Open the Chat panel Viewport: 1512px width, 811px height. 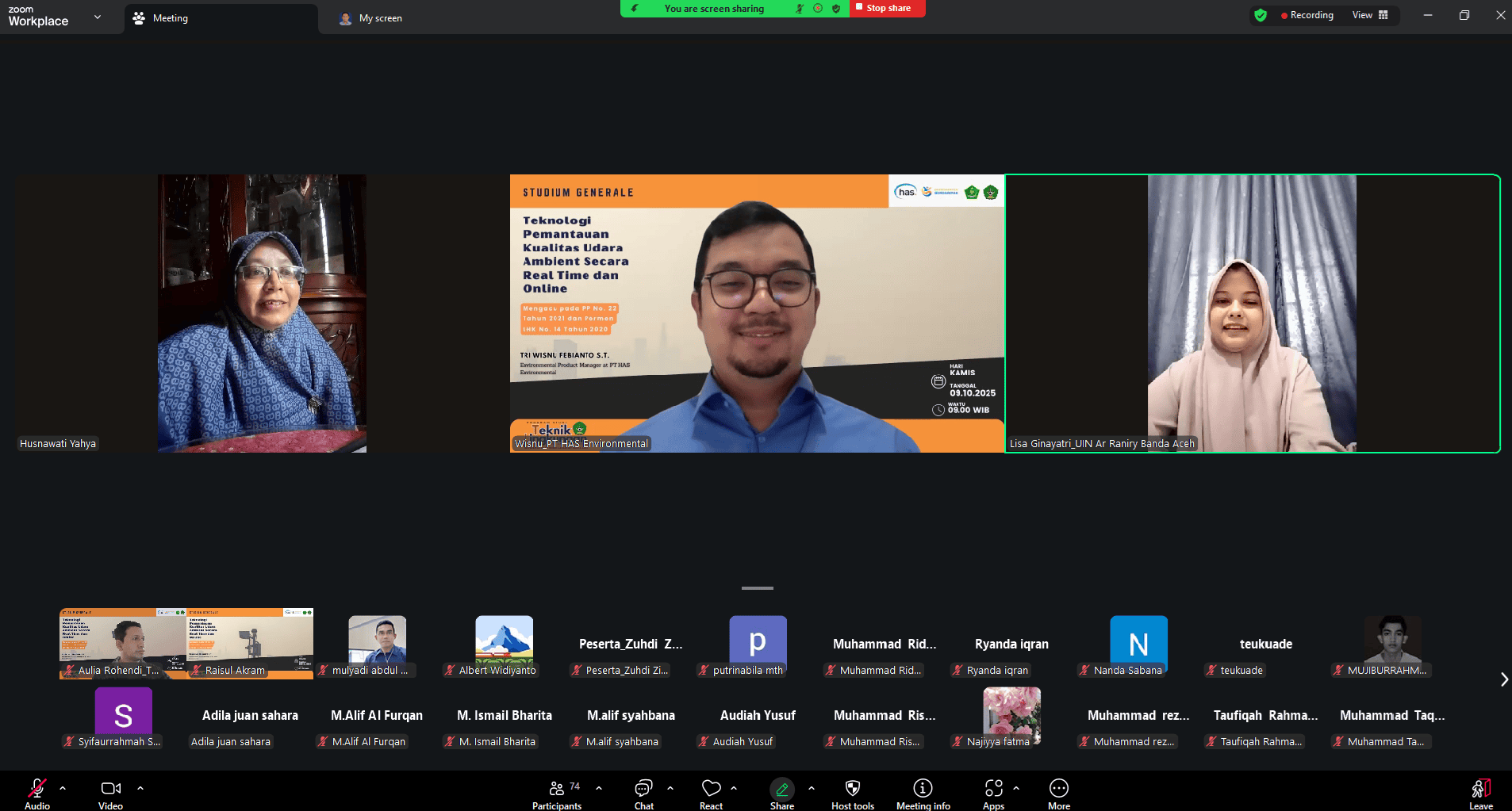(x=643, y=788)
